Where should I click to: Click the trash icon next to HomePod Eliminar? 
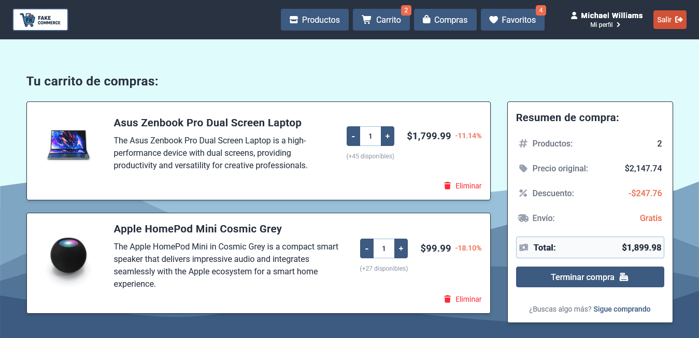tap(448, 299)
